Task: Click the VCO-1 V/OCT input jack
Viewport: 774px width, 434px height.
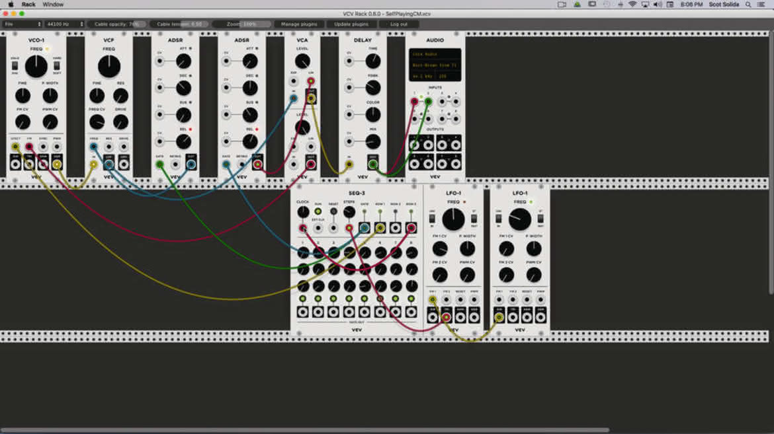Action: pyautogui.click(x=16, y=147)
